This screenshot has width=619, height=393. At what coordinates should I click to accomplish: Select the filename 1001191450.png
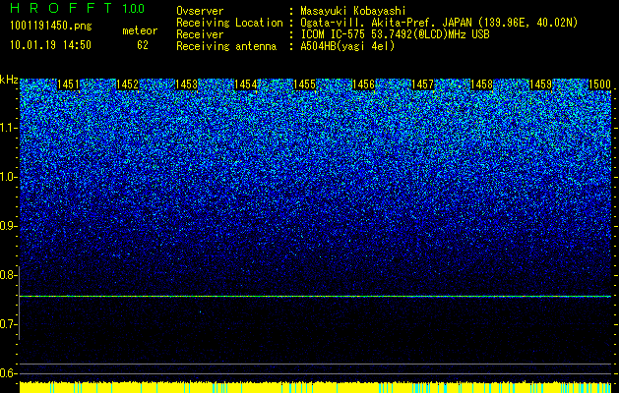51,27
